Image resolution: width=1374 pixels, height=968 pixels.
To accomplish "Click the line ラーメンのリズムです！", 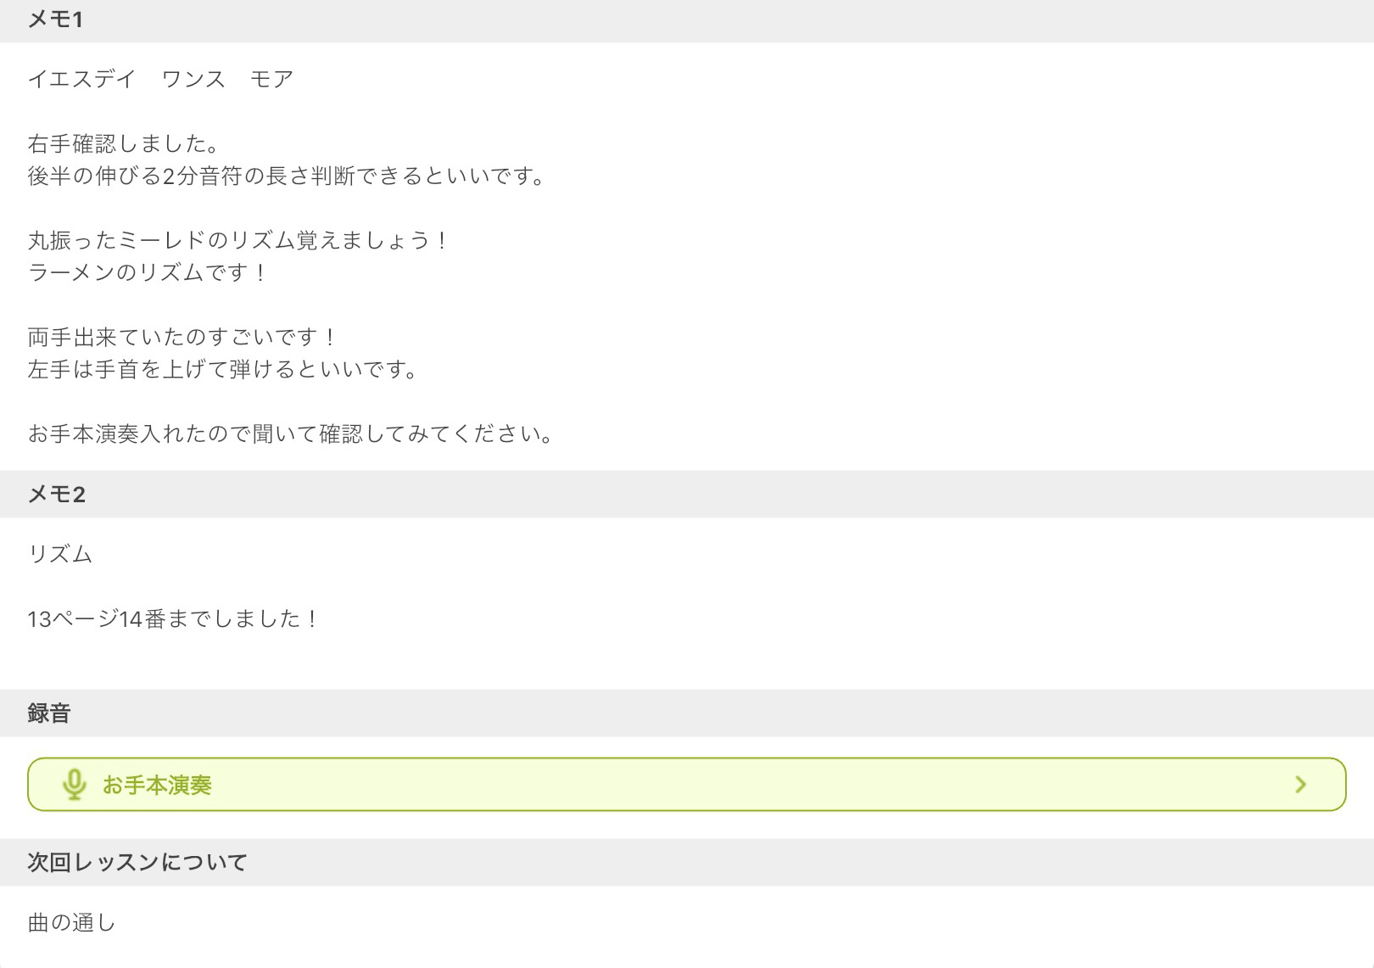I will click(148, 273).
